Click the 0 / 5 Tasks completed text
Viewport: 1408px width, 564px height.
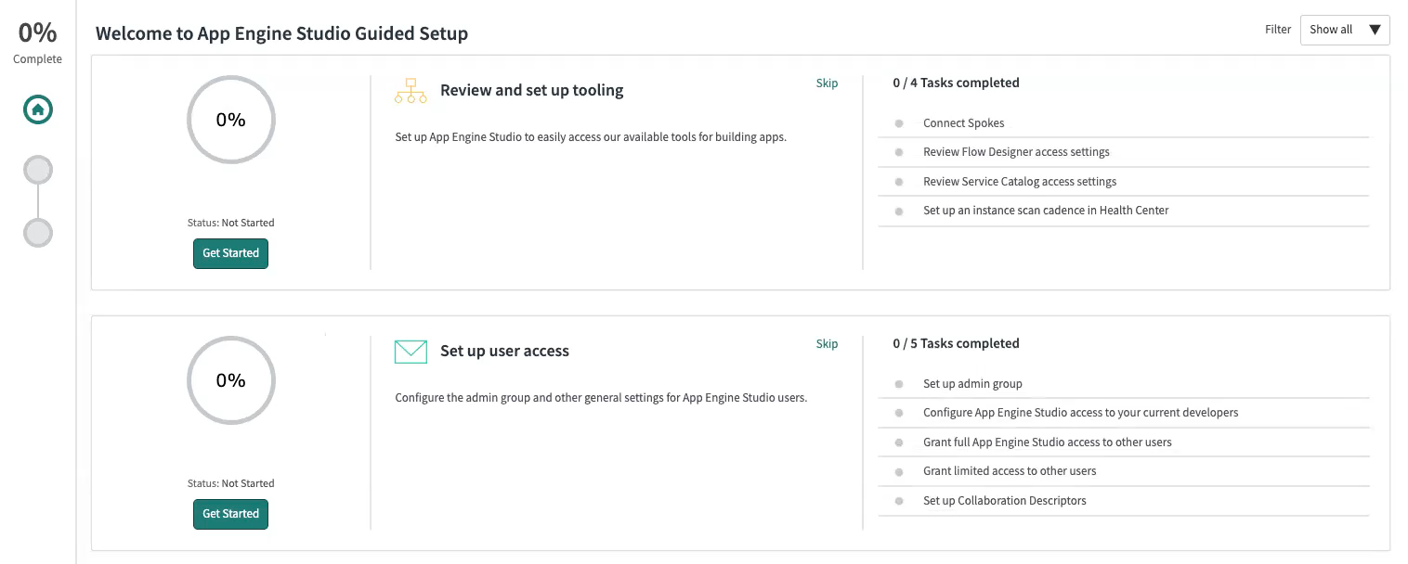click(956, 343)
